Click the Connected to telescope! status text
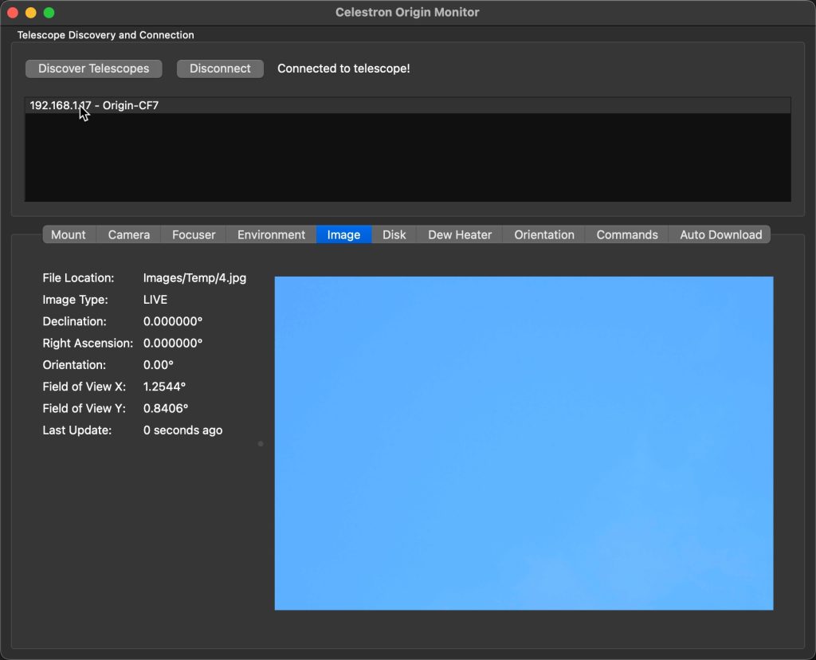Viewport: 816px width, 660px height. pos(343,69)
